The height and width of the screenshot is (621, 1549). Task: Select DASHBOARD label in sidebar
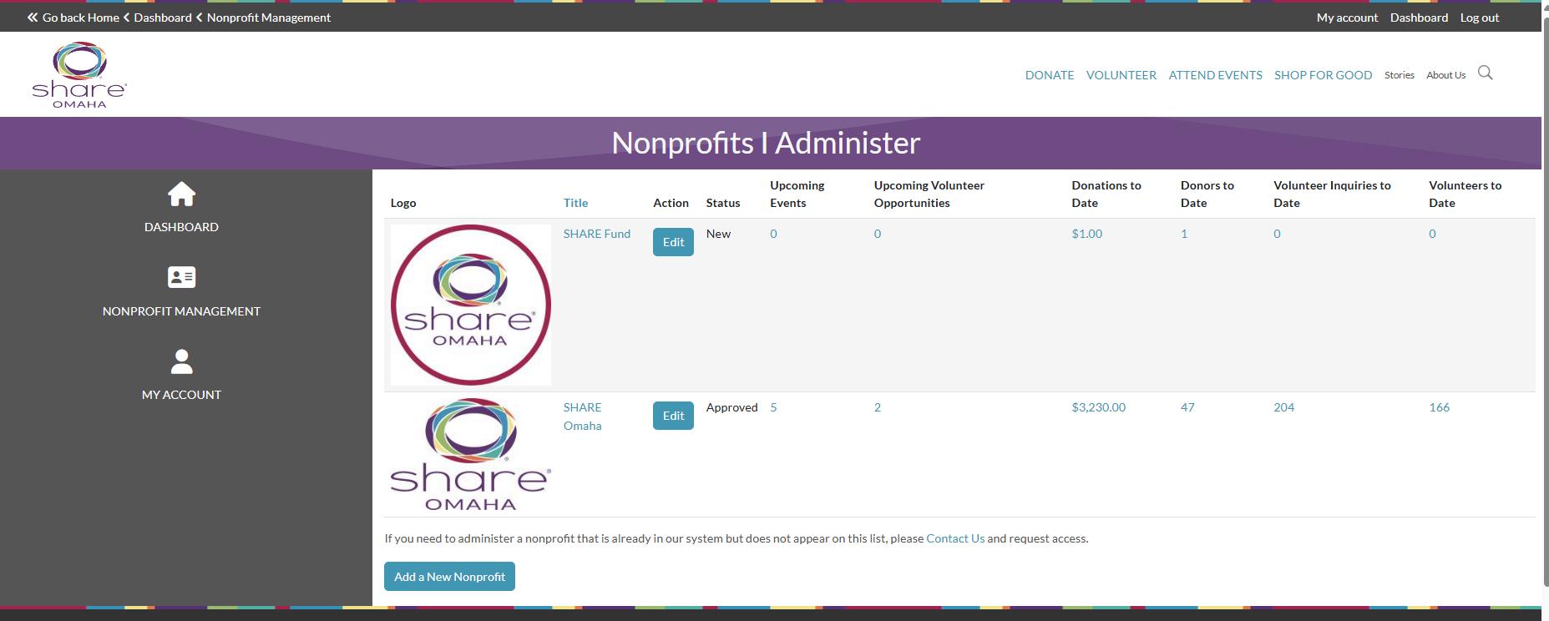(x=181, y=227)
